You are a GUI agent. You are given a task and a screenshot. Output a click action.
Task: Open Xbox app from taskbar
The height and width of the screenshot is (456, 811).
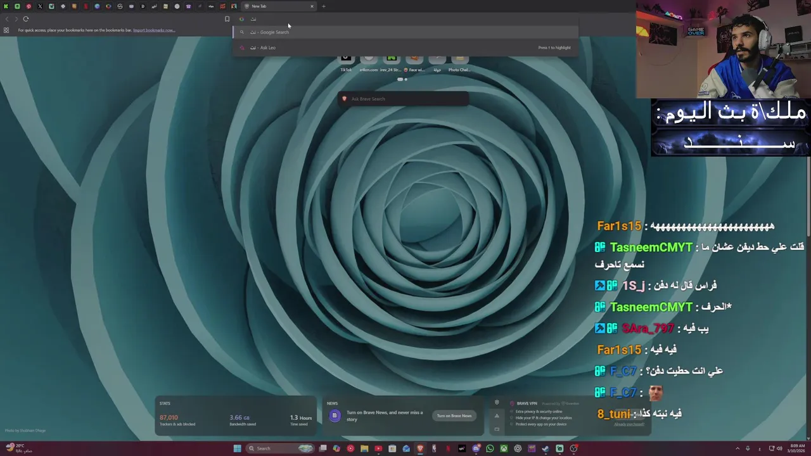coord(504,448)
